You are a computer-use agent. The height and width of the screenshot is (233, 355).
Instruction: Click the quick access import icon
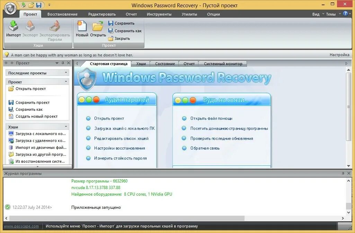23,5
